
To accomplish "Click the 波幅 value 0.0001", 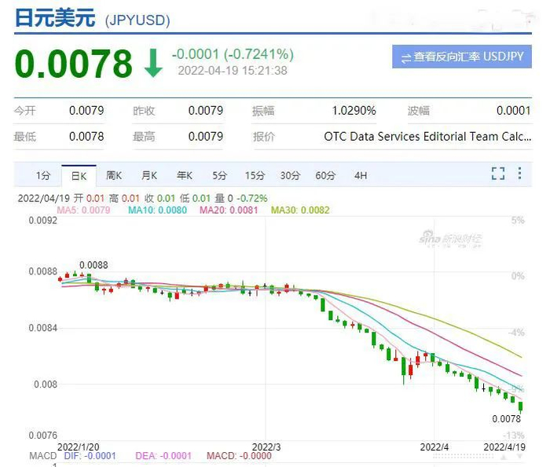I will (x=514, y=111).
